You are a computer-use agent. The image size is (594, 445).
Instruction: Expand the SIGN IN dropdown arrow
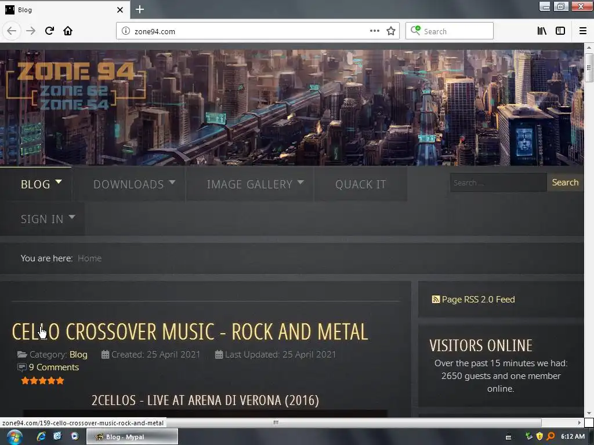[x=72, y=217]
